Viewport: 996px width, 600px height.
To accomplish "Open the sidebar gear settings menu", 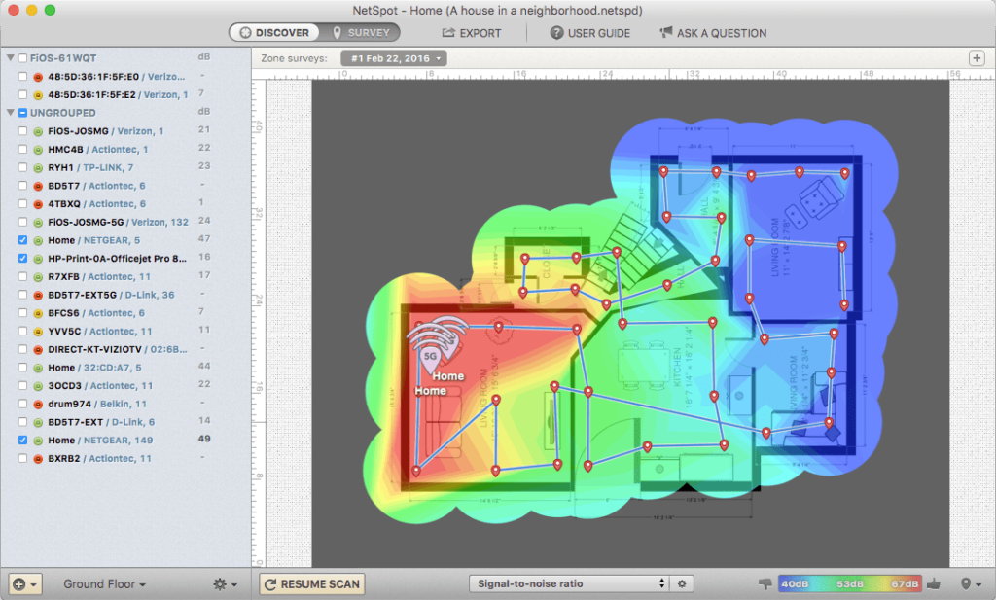I will (224, 584).
